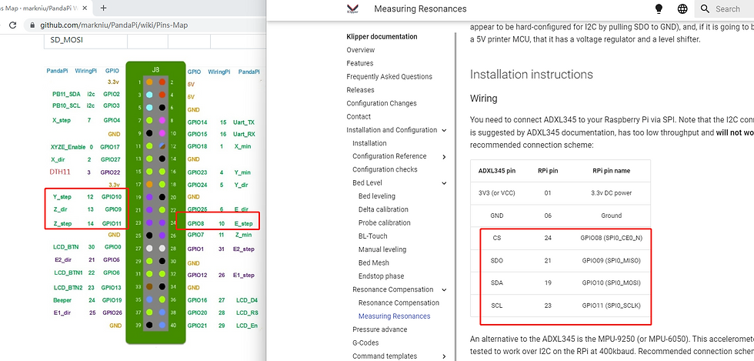Open a new browser tab
Image resolution: width=754 pixels, height=361 pixels.
tap(103, 8)
